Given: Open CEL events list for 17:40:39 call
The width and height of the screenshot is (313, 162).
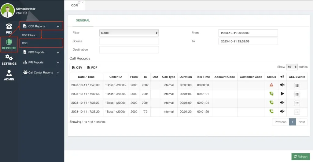Looking at the screenshot, I should coord(297,85).
